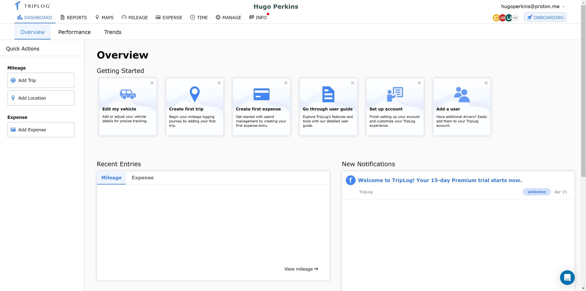The height and width of the screenshot is (291, 586).
Task: Click the "New Notifications" section heading
Action: pyautogui.click(x=368, y=164)
